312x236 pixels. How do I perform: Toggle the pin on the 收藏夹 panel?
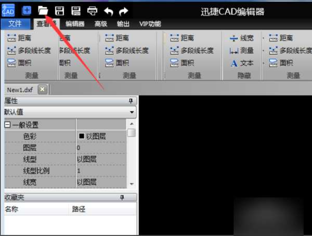tap(122, 198)
